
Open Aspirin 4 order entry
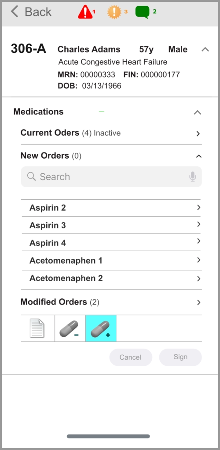[x=112, y=243]
